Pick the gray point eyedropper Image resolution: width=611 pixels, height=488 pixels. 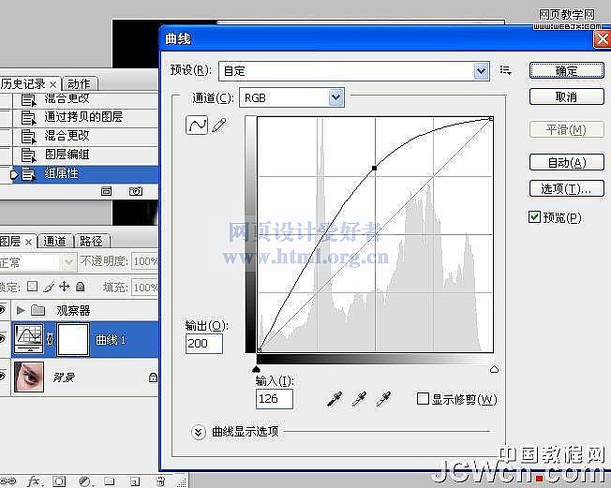[359, 399]
